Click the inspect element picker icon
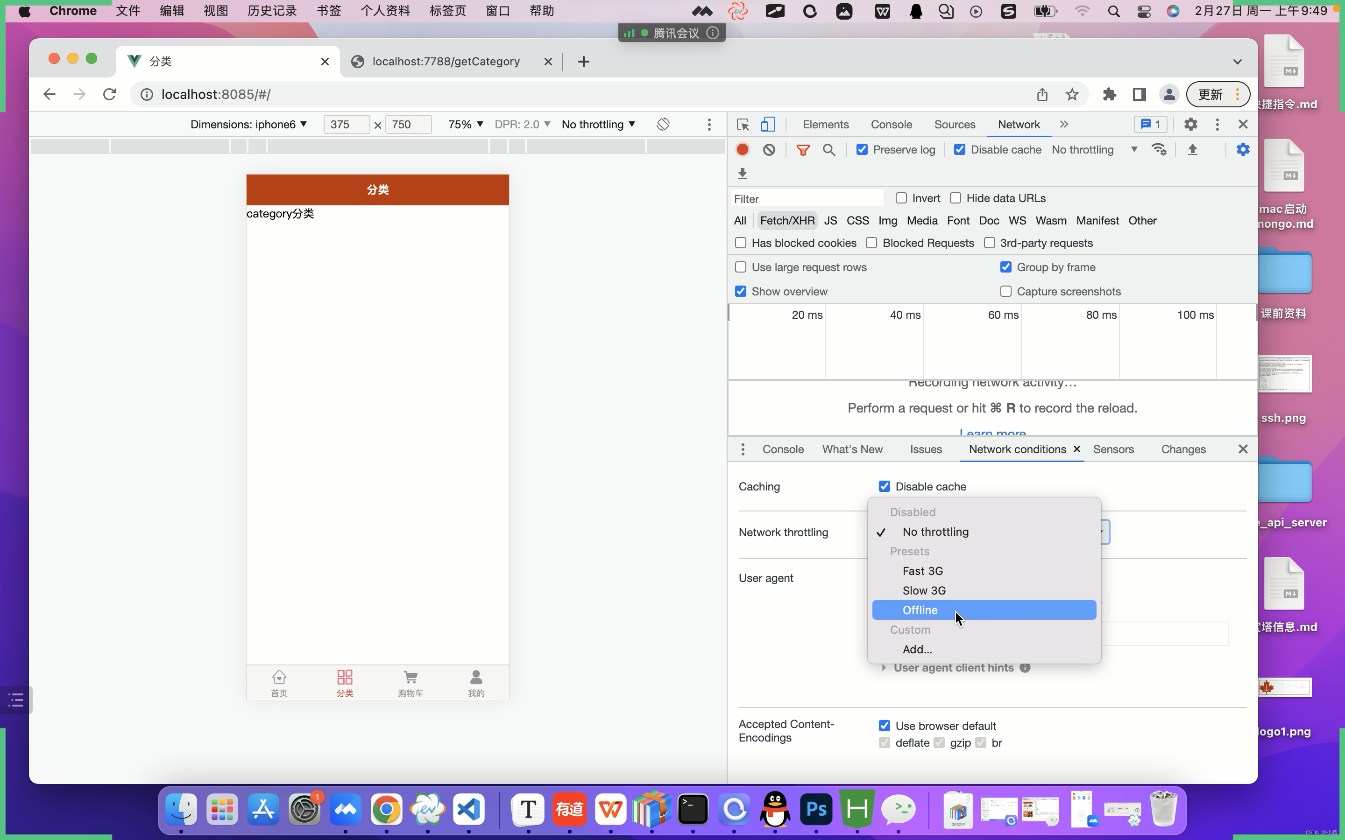The height and width of the screenshot is (840, 1345). tap(743, 125)
